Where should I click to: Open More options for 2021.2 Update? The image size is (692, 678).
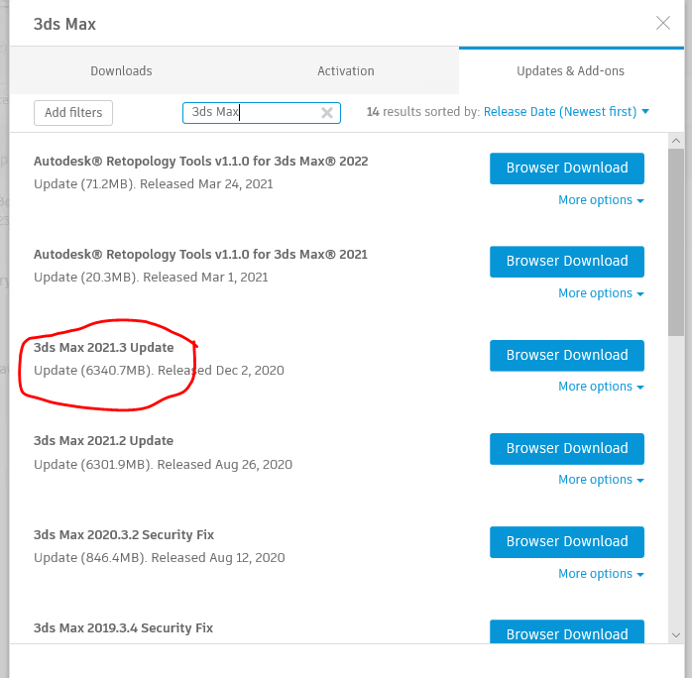coord(601,480)
